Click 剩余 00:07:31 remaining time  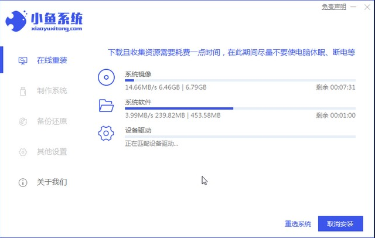point(336,87)
